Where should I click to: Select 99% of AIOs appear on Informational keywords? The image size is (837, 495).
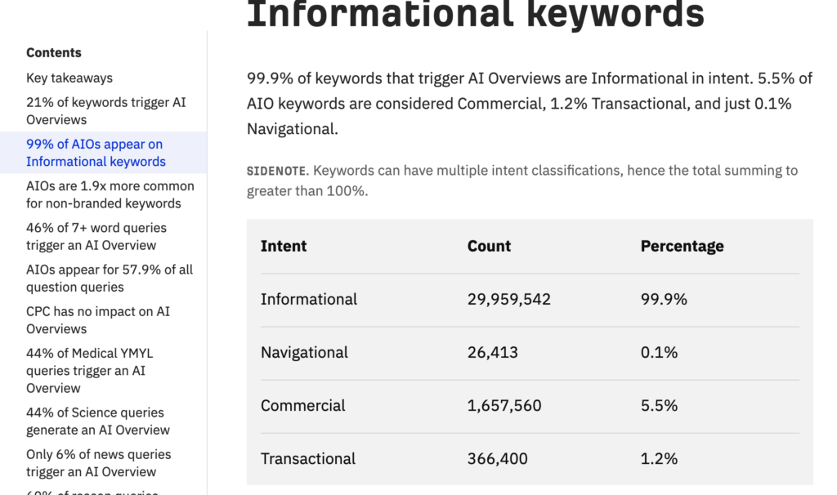[x=96, y=153]
